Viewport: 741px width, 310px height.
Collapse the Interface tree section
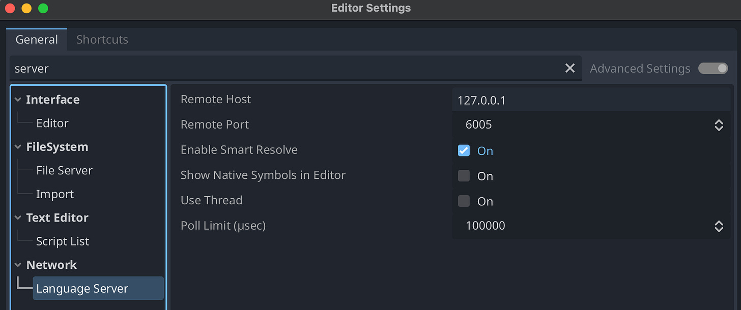[x=18, y=100]
